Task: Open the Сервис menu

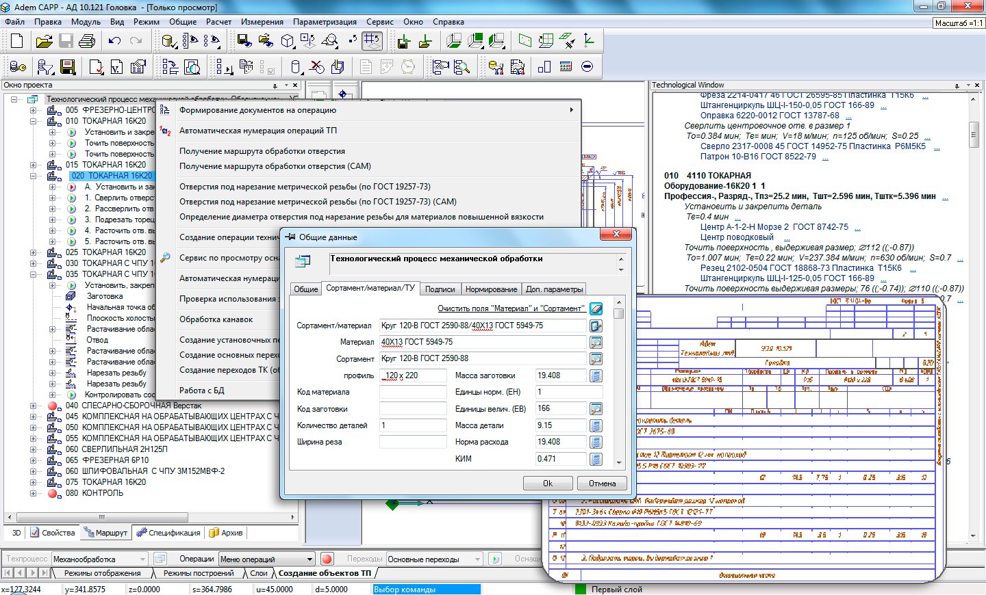Action: pyautogui.click(x=380, y=22)
